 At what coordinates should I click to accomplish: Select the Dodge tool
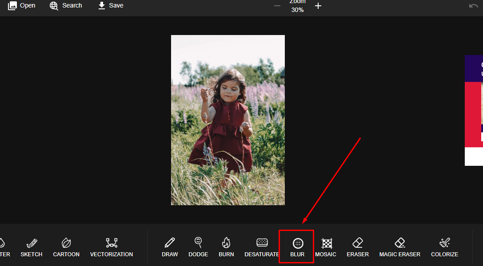[198, 247]
